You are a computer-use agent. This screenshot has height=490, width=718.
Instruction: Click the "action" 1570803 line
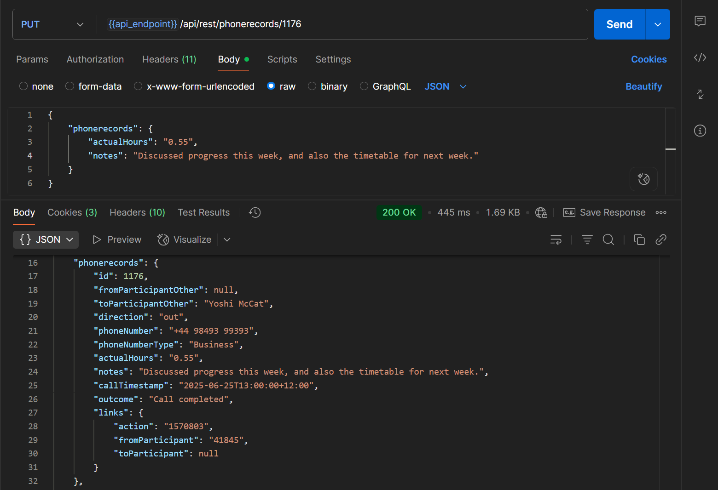tap(163, 427)
